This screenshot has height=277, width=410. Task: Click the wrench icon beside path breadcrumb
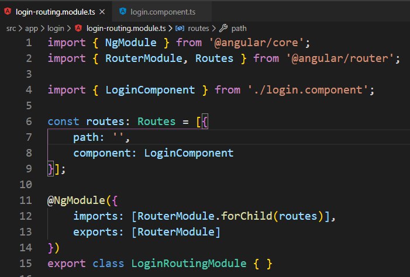pos(223,28)
